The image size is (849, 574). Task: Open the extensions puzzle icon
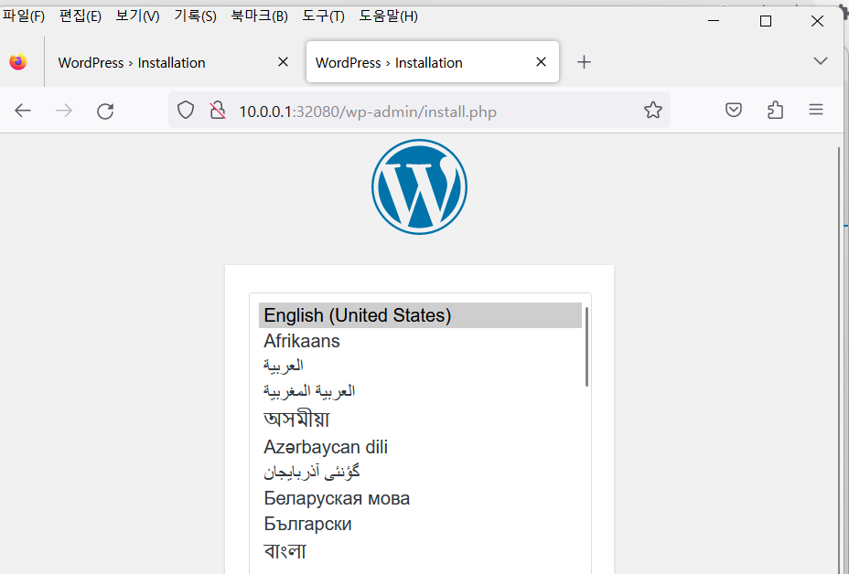click(776, 111)
